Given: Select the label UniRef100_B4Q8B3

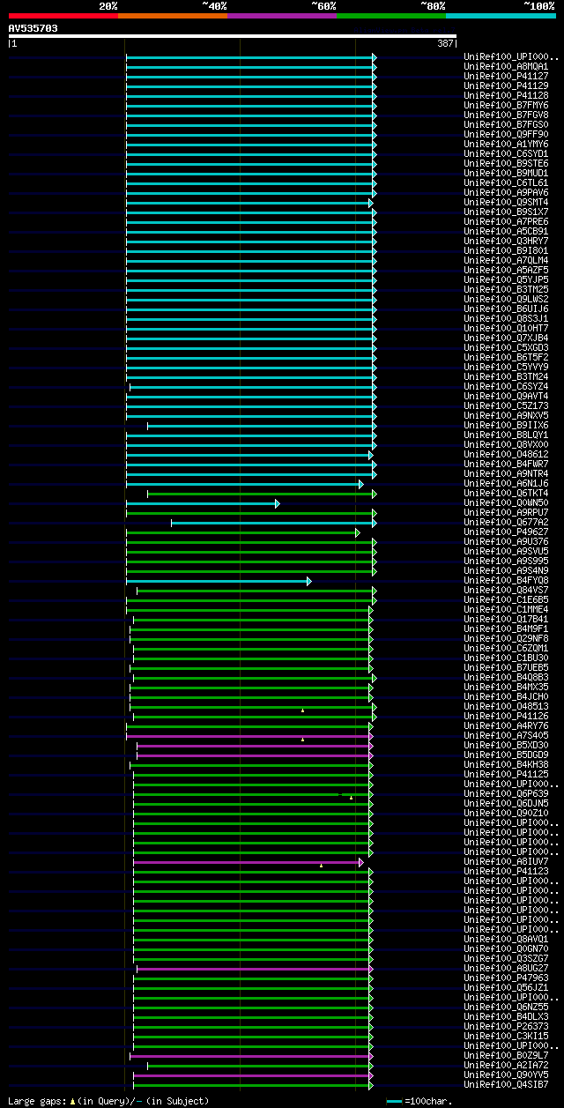Looking at the screenshot, I should [506, 678].
